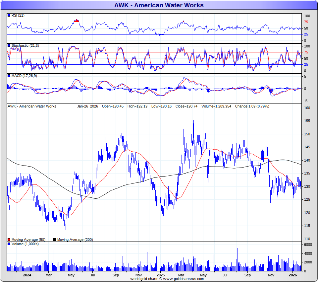Select the RSI (21) label

[x=18, y=15]
